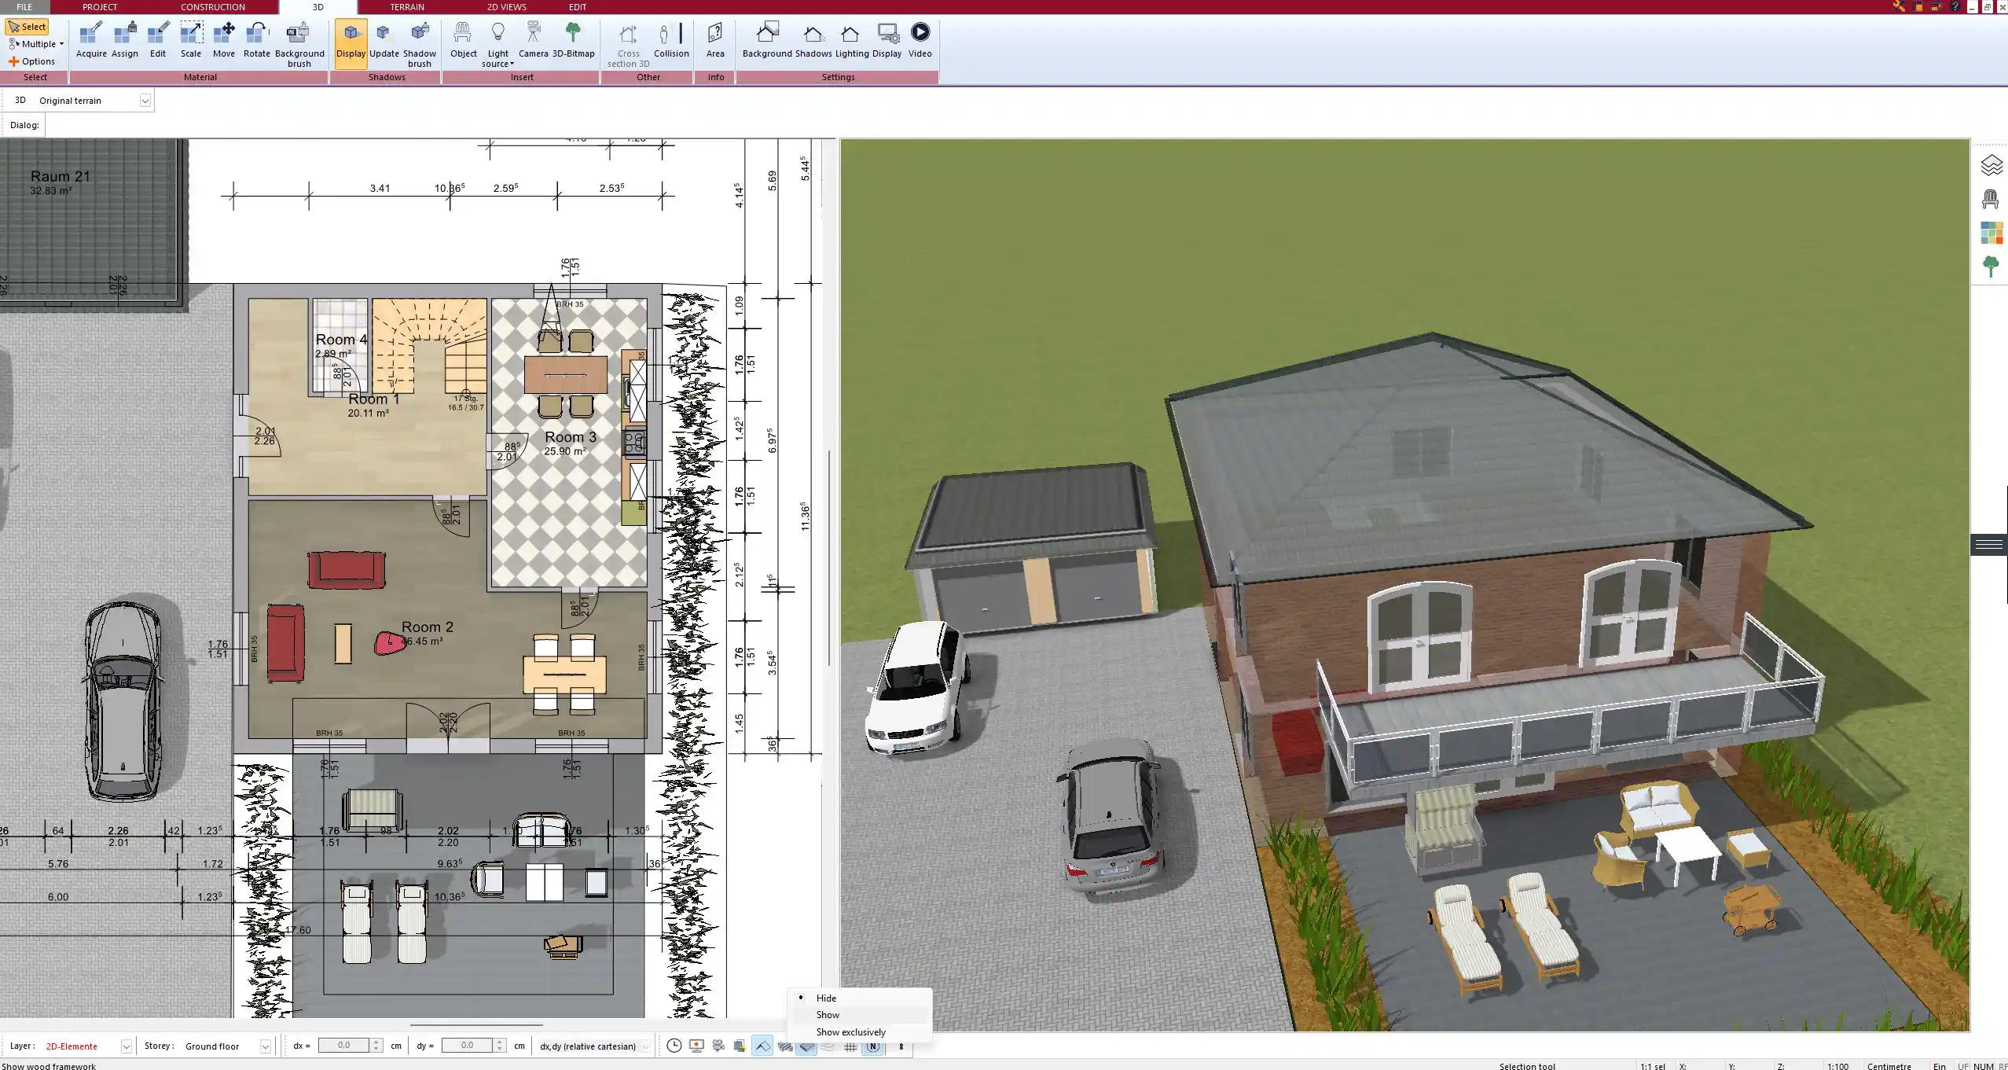The image size is (2008, 1070).
Task: Toggle the north arrow N button
Action: tap(872, 1046)
